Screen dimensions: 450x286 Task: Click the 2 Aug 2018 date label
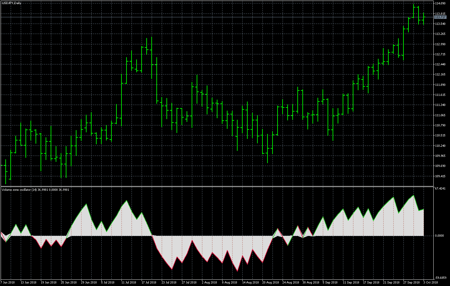point(210,282)
